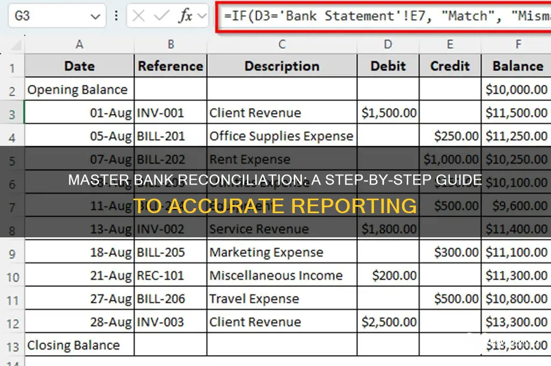Select the '28-Aug' date cell

80,322
